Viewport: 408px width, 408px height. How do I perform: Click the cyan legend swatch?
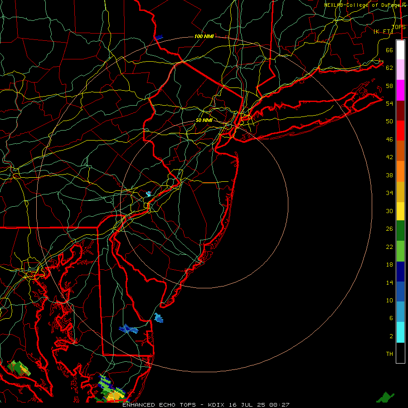pyautogui.click(x=400, y=332)
